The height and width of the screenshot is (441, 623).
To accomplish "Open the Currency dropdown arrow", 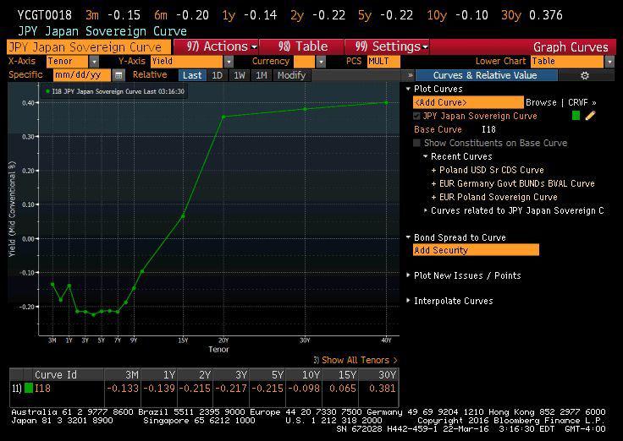I will (321, 62).
